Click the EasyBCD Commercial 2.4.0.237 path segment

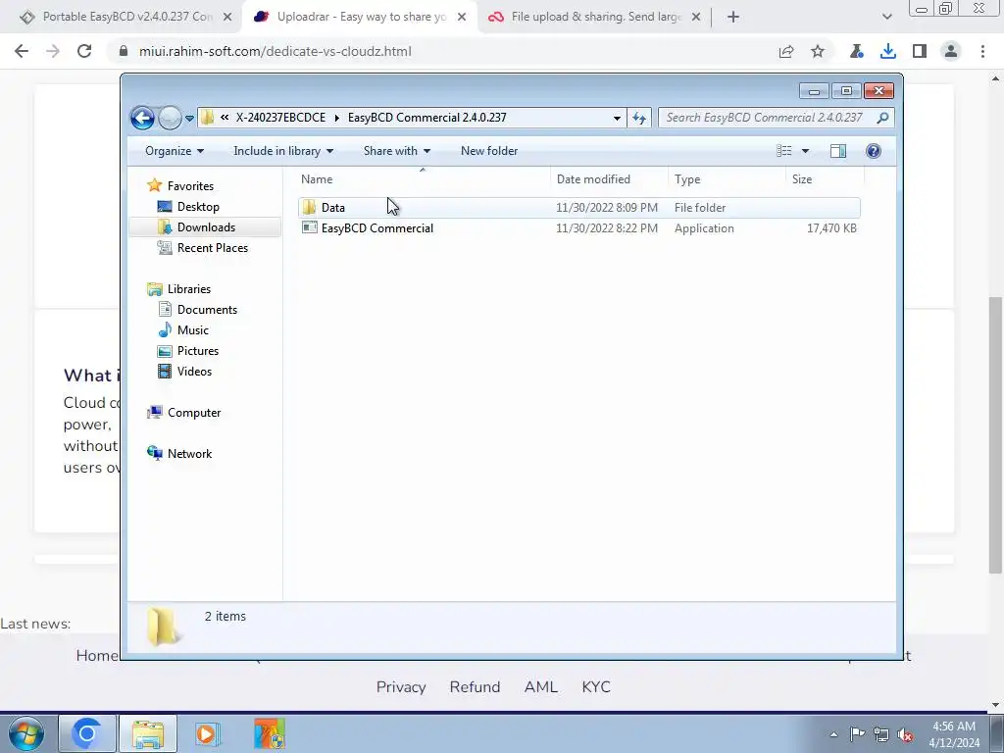point(427,118)
